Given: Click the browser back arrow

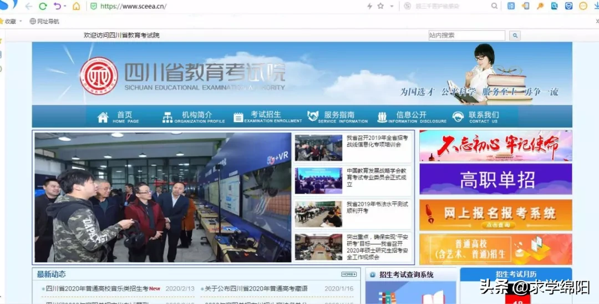Looking at the screenshot, I should (x=29, y=6).
